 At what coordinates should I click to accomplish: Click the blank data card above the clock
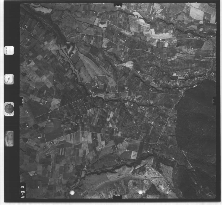click(x=9, y=50)
